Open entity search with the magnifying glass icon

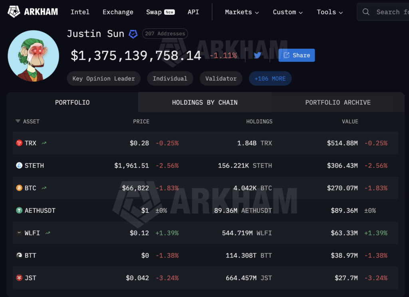[366, 12]
